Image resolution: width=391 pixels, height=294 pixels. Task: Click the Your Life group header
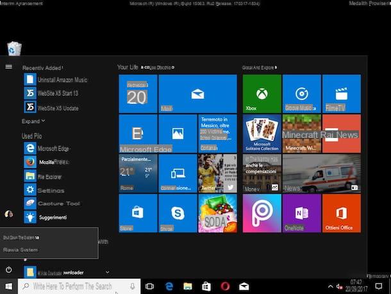coord(146,67)
